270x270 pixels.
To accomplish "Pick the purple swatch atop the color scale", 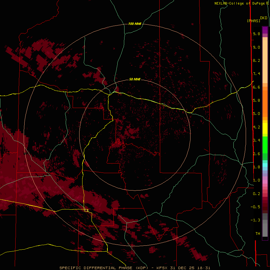I will coord(265,30).
